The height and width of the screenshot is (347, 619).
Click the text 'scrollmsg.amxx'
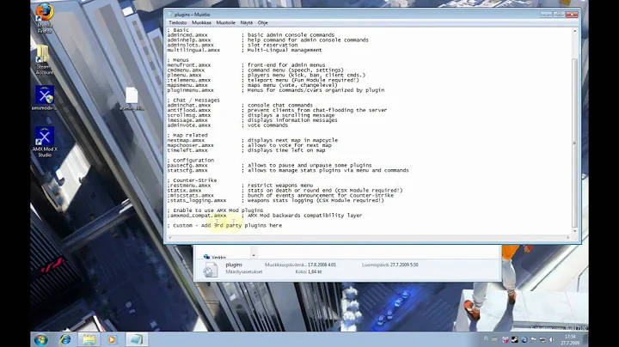188,115
